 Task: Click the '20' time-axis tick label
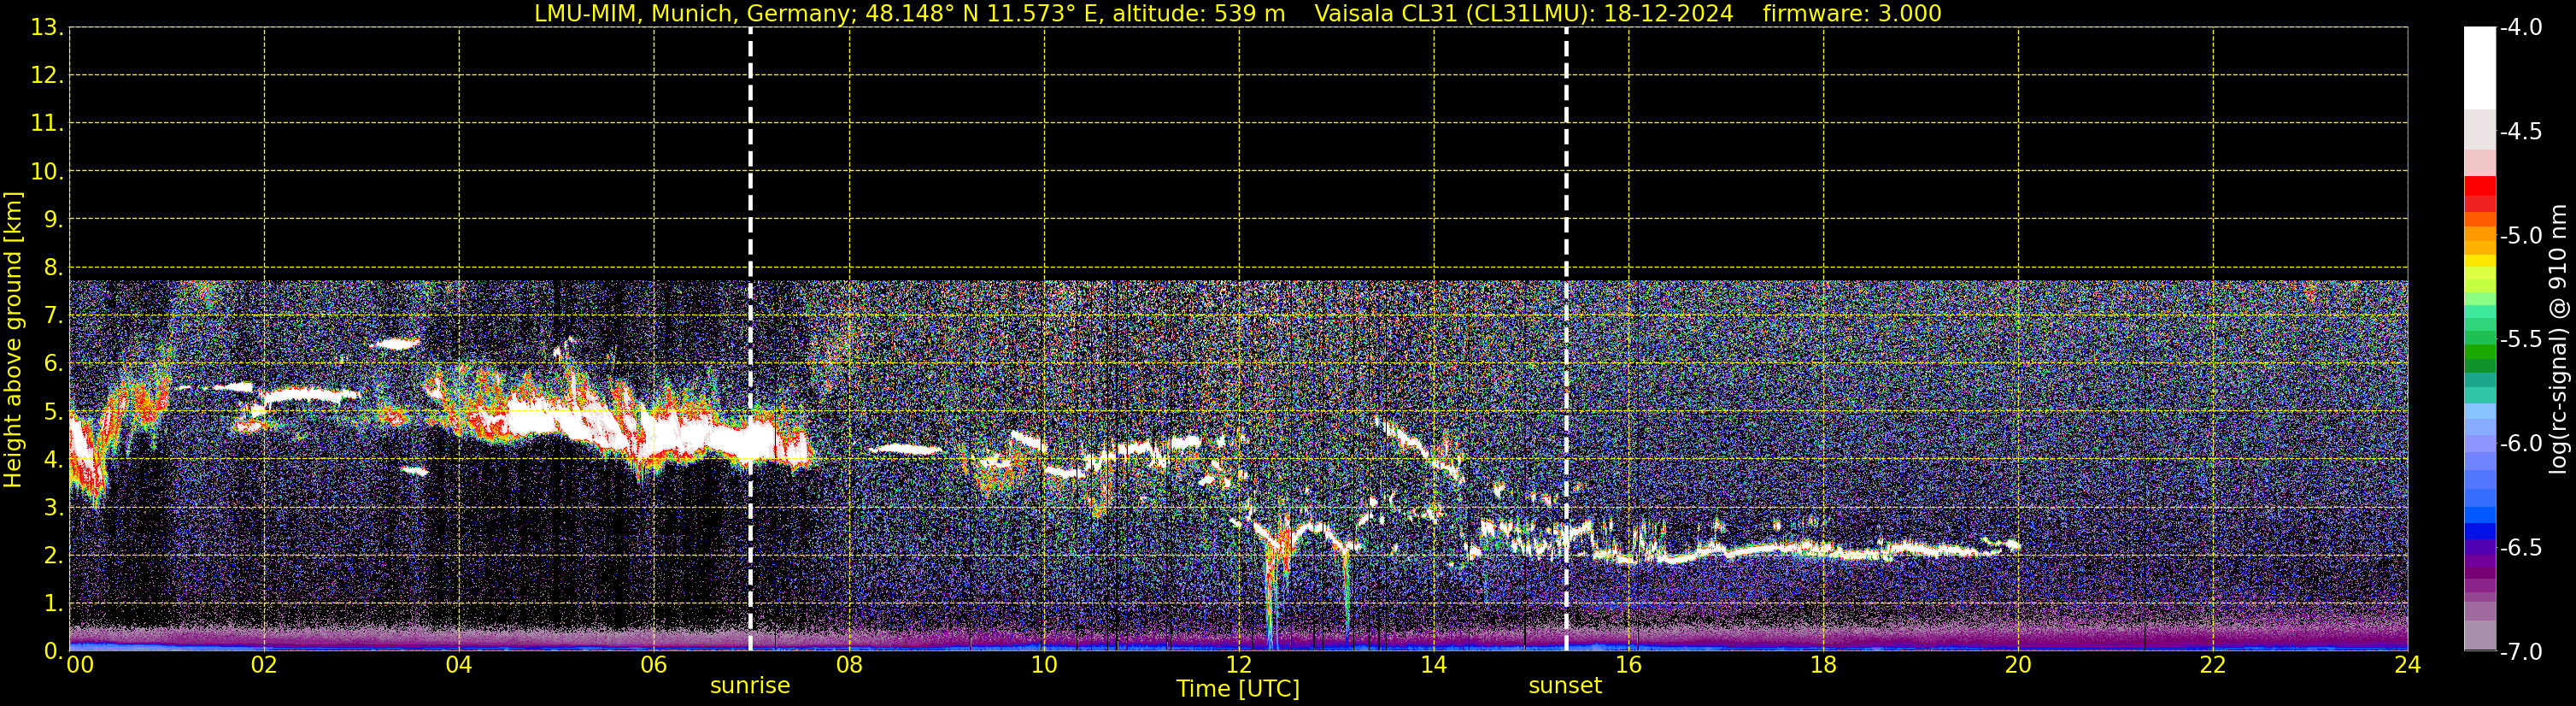(x=2018, y=665)
